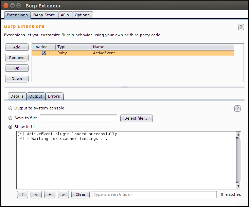Screen dimensions: 249x207
Task: Switch to the Errors tab
Action: pyautogui.click(x=54, y=96)
